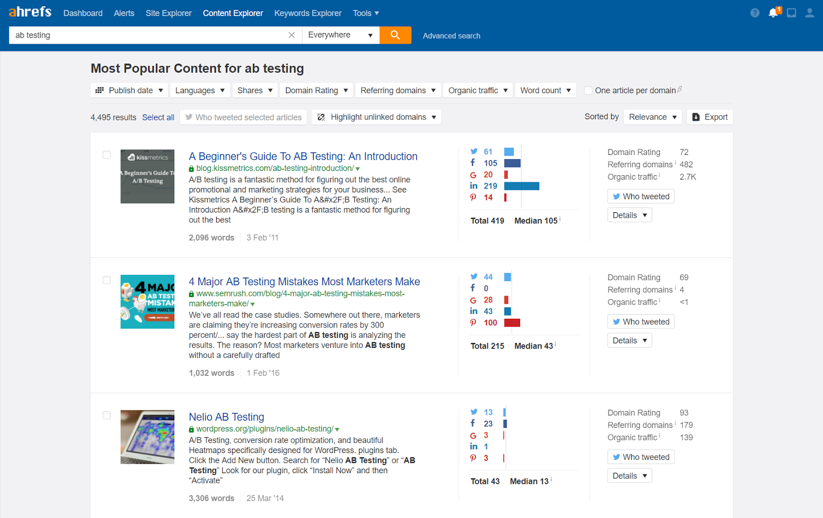The width and height of the screenshot is (823, 518).
Task: Click Google icon showing 28 shares
Action: pyautogui.click(x=473, y=300)
